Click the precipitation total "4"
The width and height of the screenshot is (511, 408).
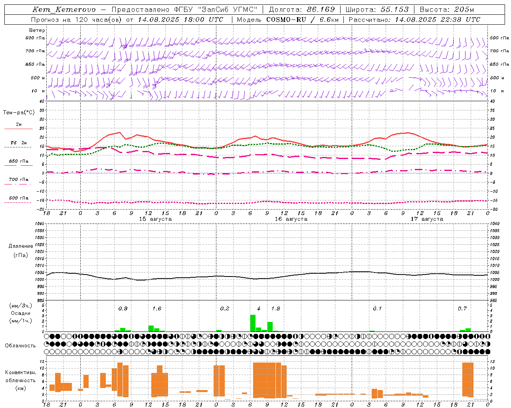259,309
